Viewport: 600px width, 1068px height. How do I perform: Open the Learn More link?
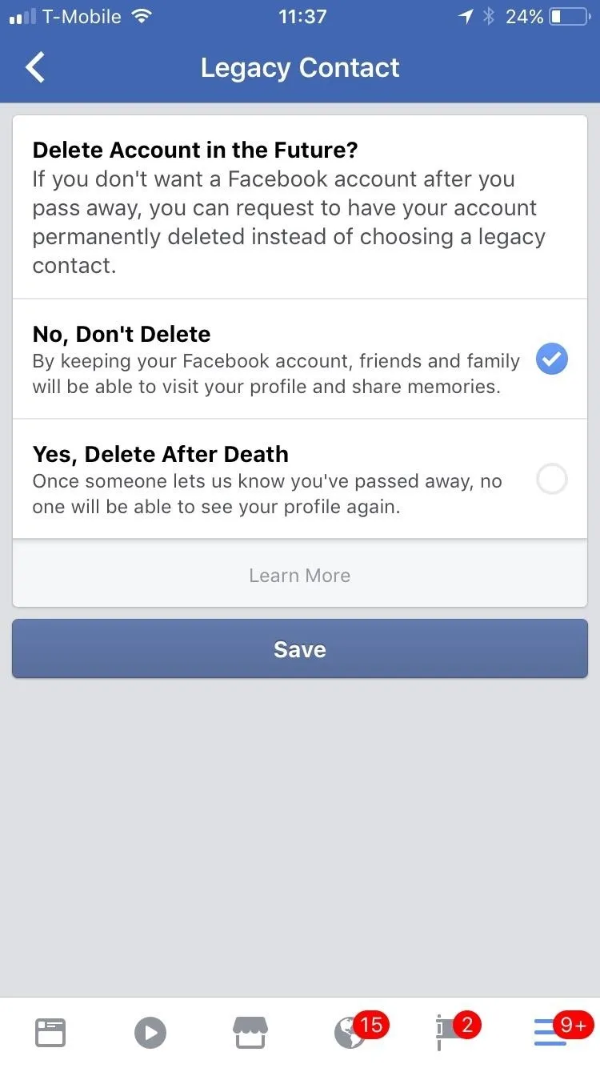coord(300,575)
